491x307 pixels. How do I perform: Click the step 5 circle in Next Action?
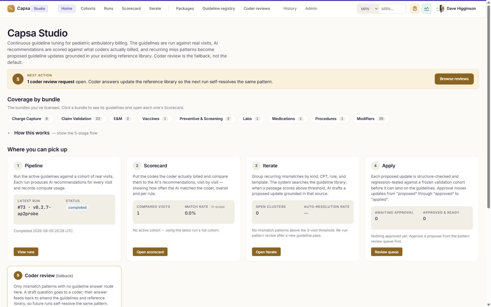coord(18,79)
